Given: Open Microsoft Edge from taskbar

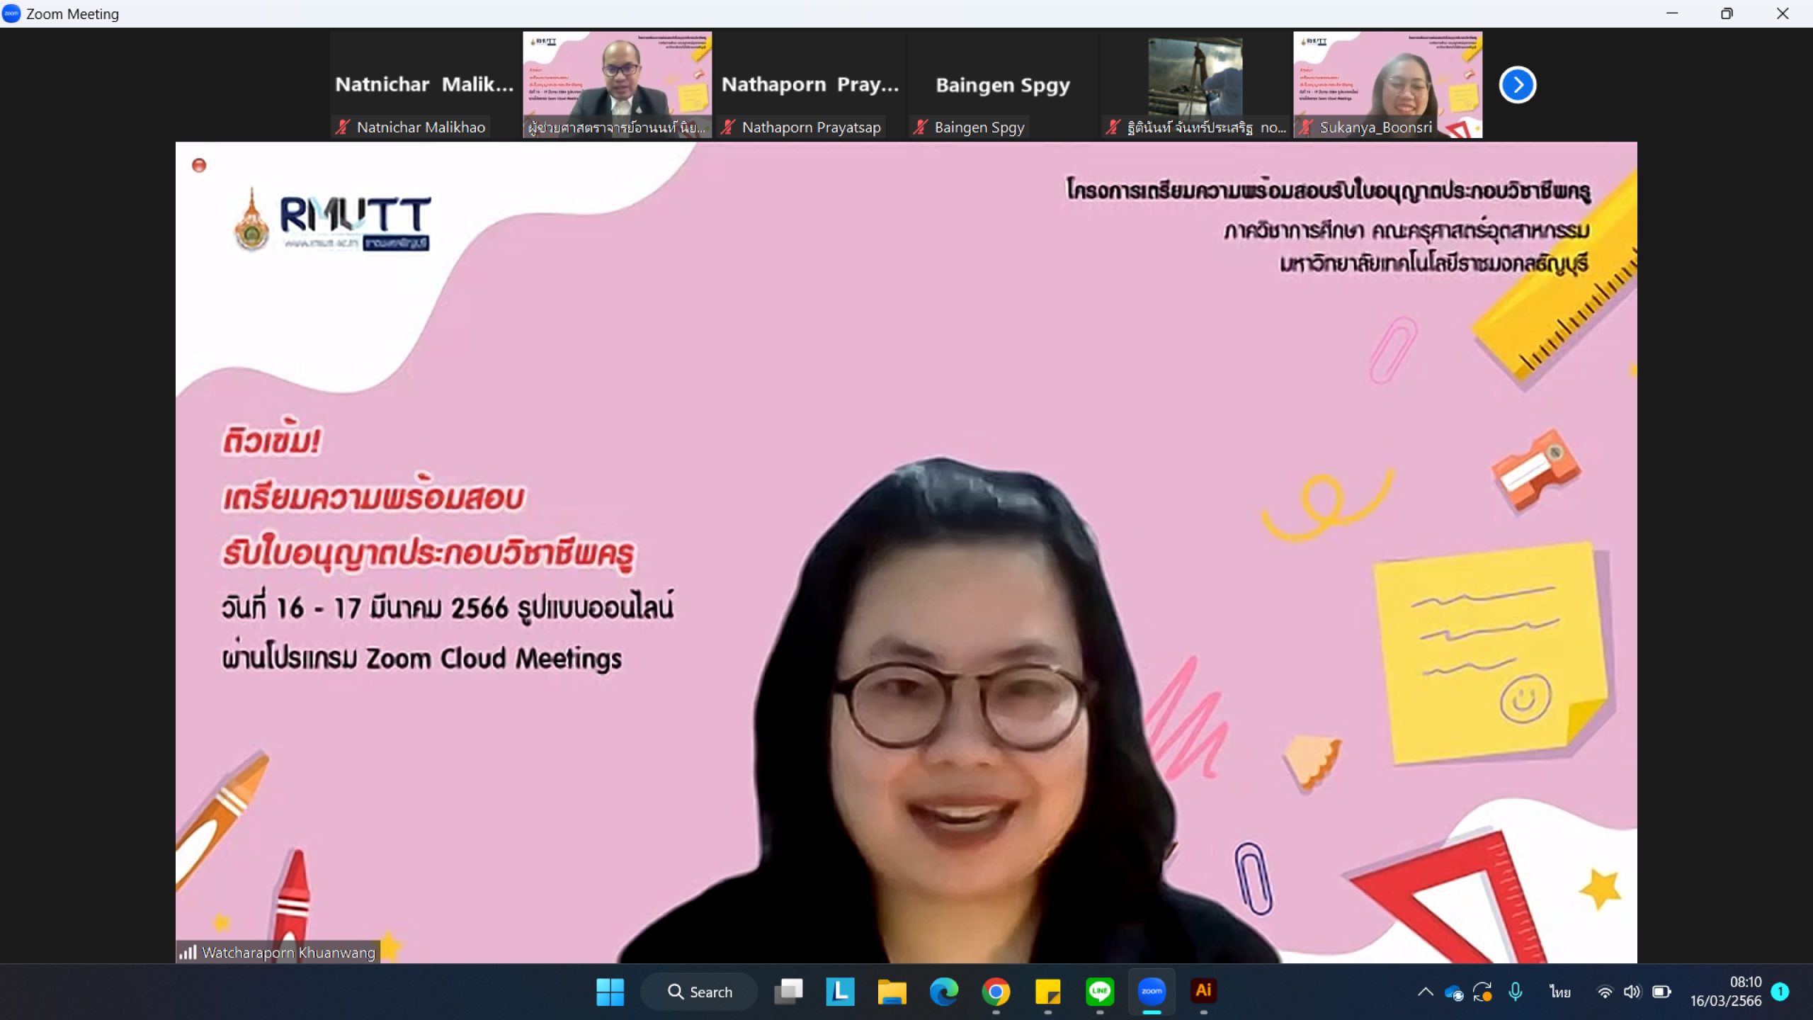Looking at the screenshot, I should pos(944,992).
